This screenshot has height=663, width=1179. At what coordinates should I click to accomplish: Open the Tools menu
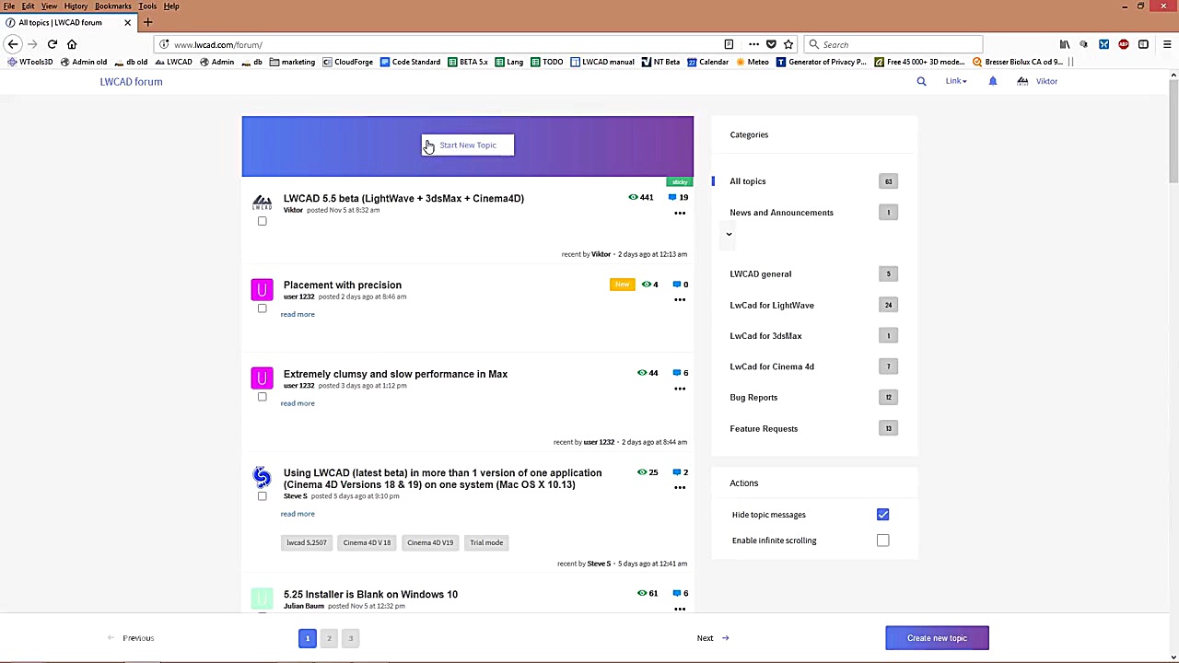pos(147,6)
